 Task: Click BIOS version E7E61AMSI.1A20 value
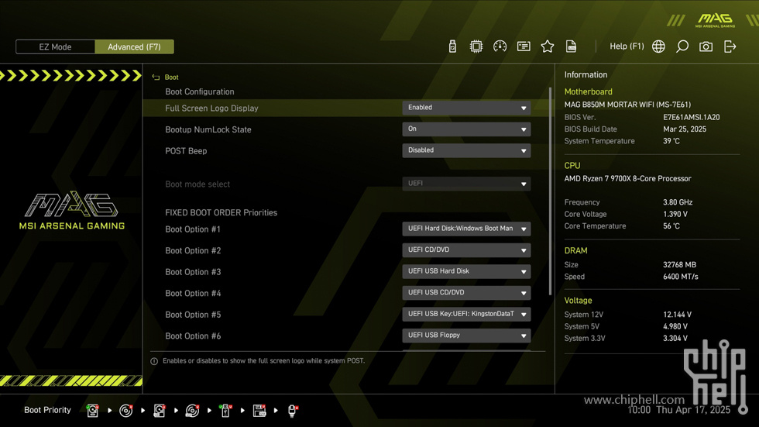click(691, 117)
